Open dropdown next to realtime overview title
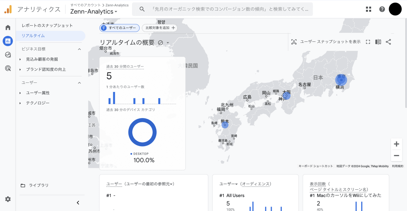 (168, 43)
